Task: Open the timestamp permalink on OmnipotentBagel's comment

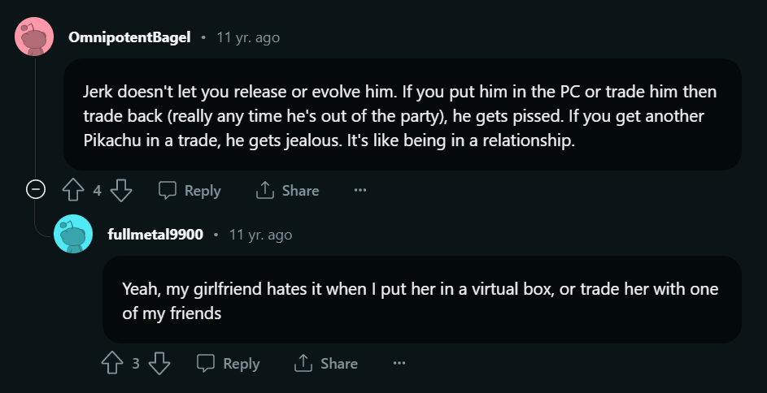Action: (x=249, y=37)
